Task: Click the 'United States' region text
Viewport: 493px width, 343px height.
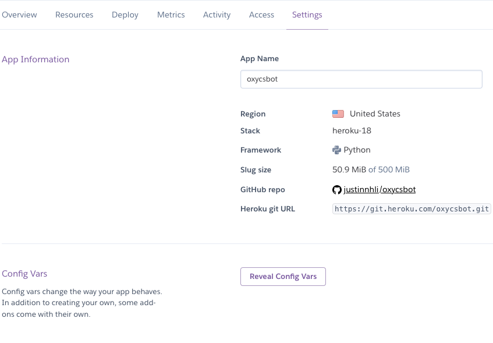Action: 375,114
